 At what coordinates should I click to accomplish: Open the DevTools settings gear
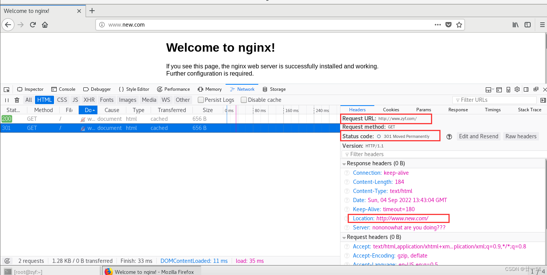[517, 89]
